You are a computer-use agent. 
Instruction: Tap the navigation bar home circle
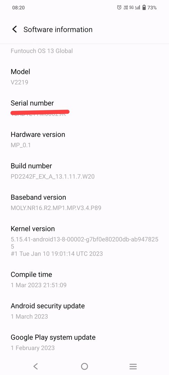[x=84, y=366]
